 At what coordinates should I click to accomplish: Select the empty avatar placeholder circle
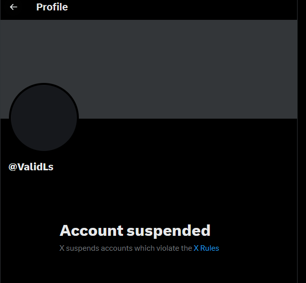click(x=44, y=117)
